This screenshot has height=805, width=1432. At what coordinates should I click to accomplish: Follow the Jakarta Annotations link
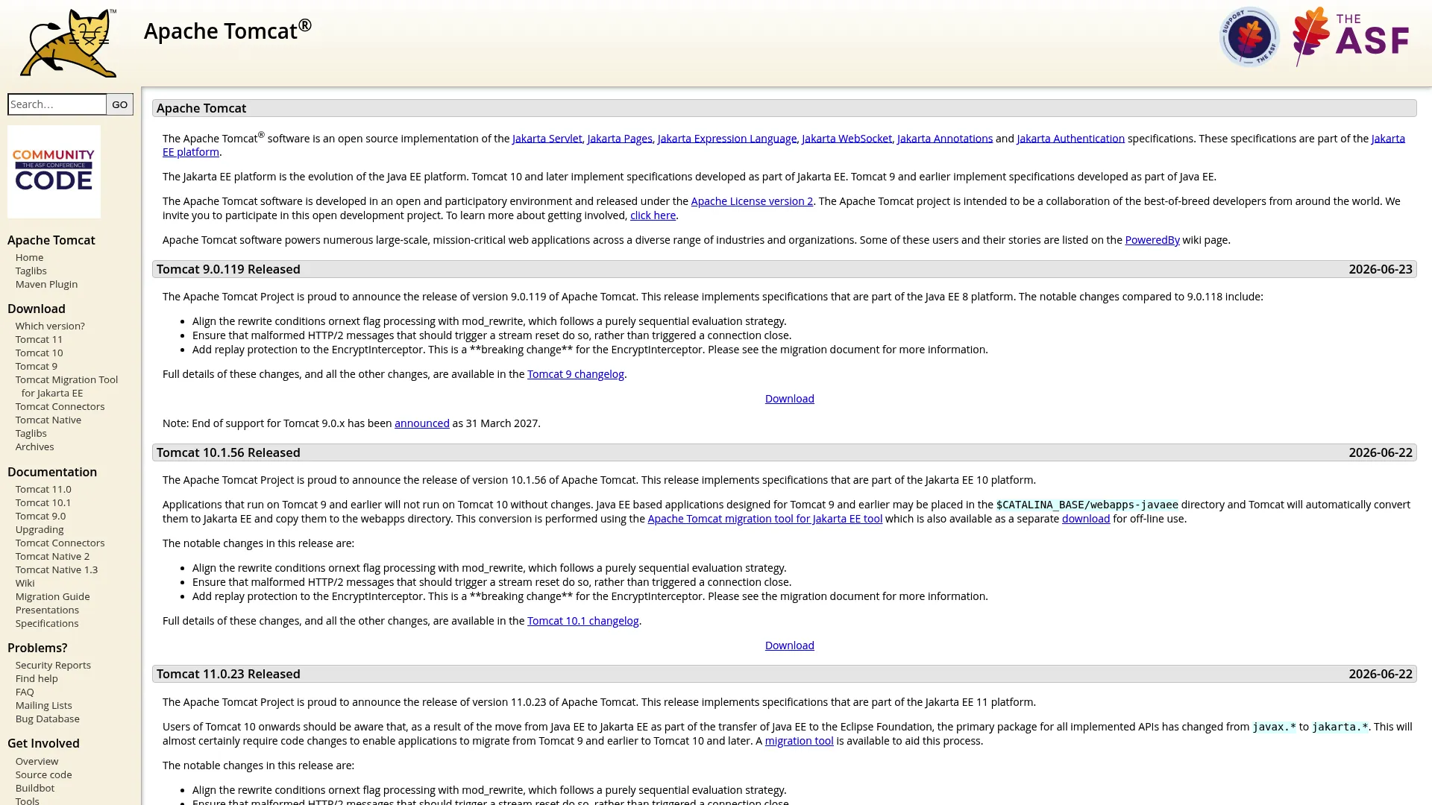pyautogui.click(x=944, y=139)
